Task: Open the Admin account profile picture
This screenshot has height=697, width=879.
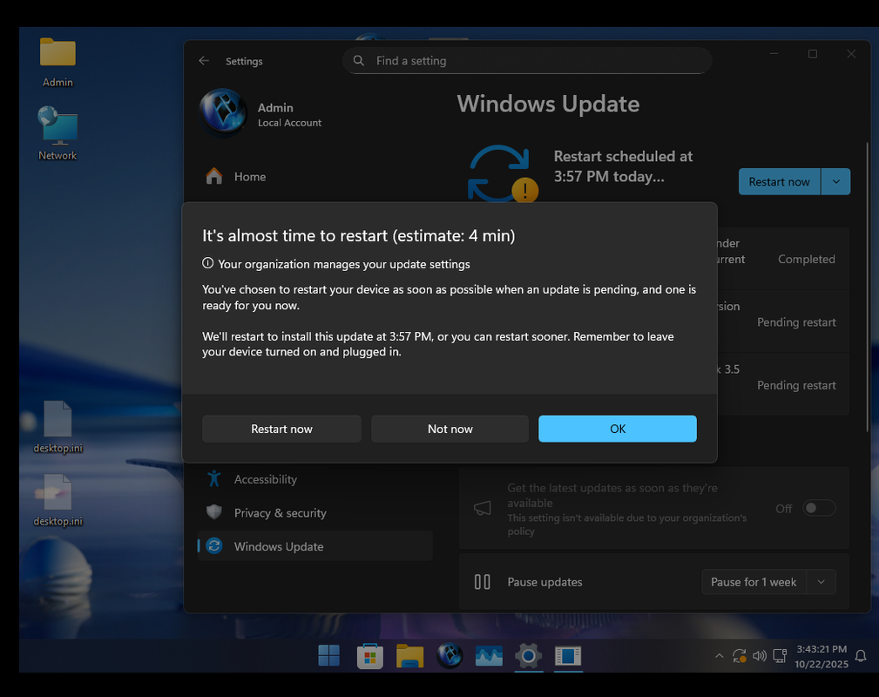Action: coord(223,112)
